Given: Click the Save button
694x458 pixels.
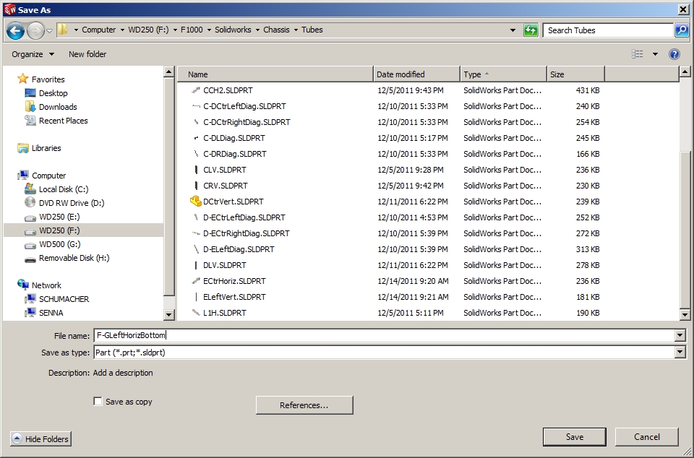Looking at the screenshot, I should [x=575, y=437].
